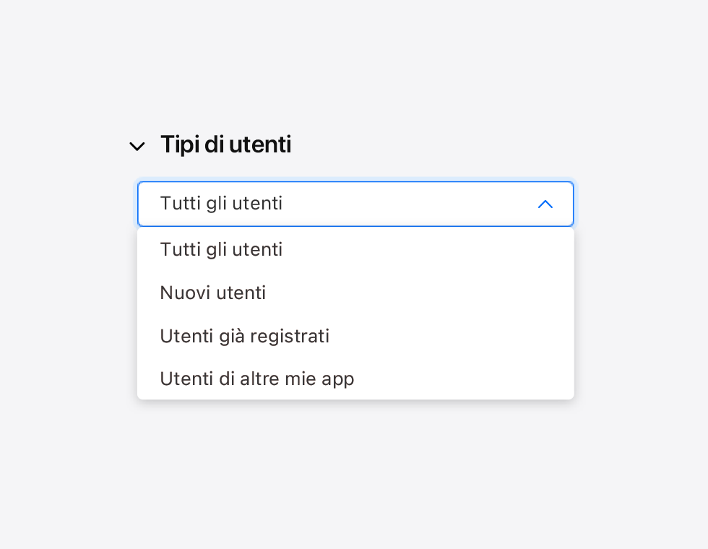This screenshot has height=549, width=708.
Task: Select the third list entry, Utenti già registrati
Action: 245,336
